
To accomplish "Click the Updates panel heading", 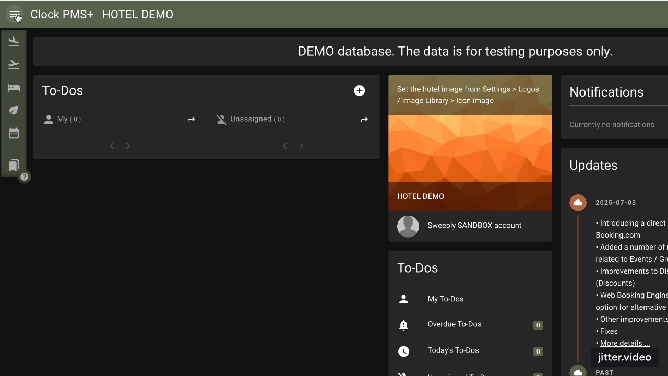I will 593,166.
